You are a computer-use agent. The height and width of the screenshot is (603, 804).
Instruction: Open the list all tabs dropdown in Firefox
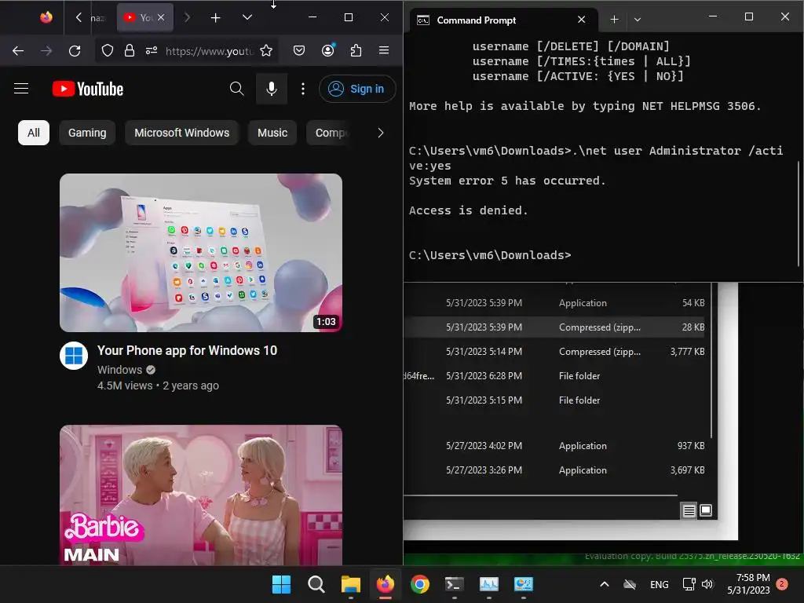pyautogui.click(x=247, y=17)
